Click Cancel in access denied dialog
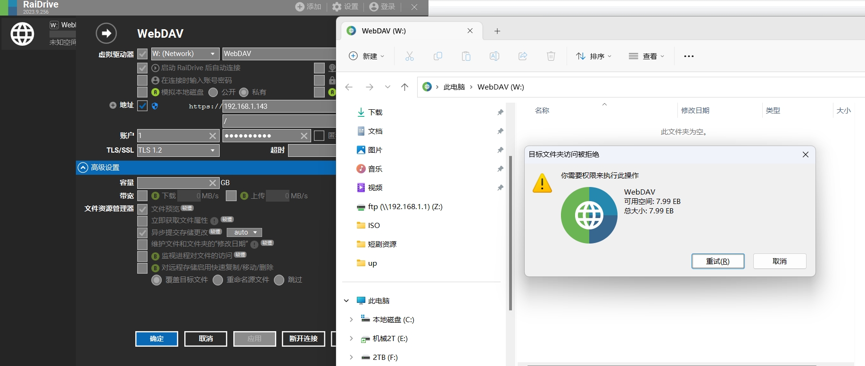This screenshot has height=366, width=865. (x=780, y=261)
